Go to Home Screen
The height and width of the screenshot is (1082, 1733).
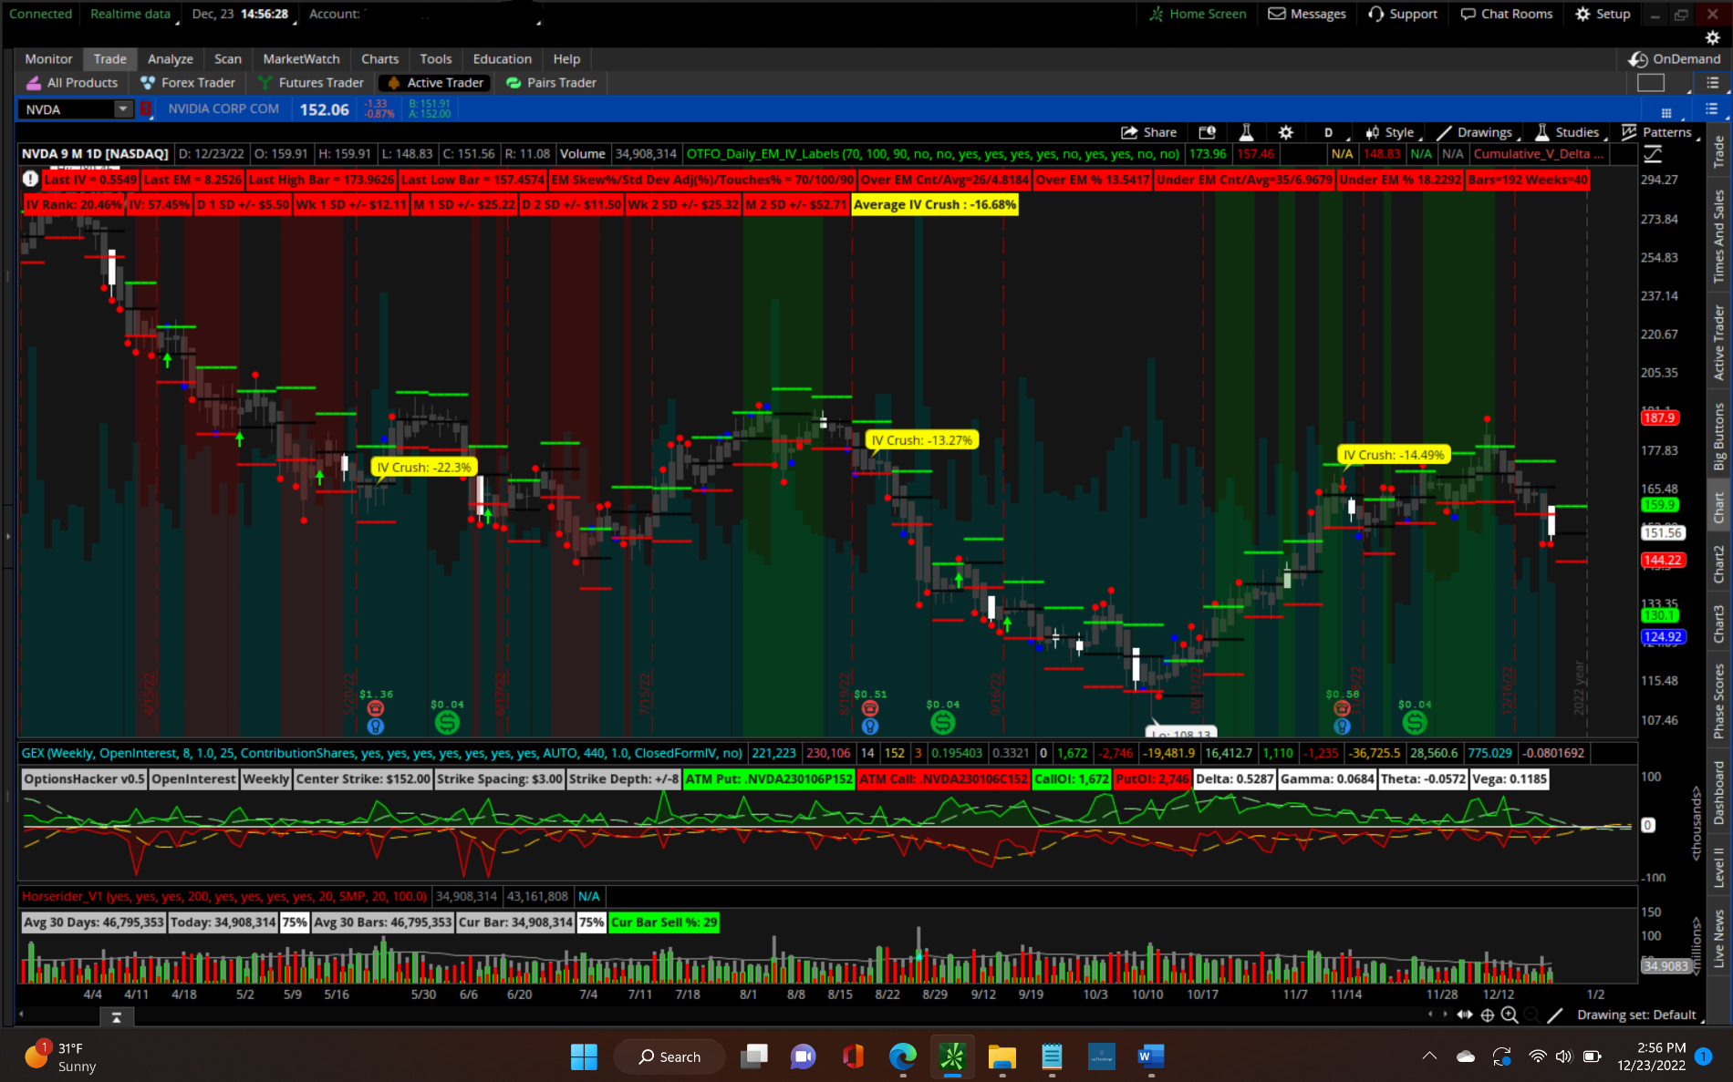1198,14
